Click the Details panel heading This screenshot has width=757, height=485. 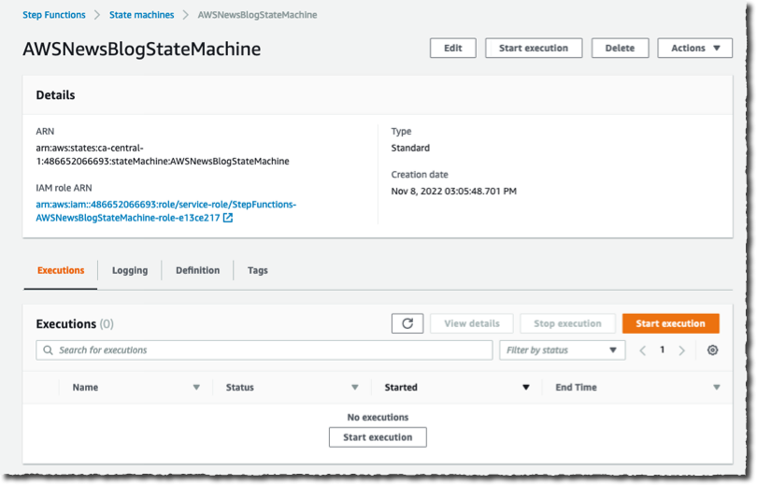point(55,95)
